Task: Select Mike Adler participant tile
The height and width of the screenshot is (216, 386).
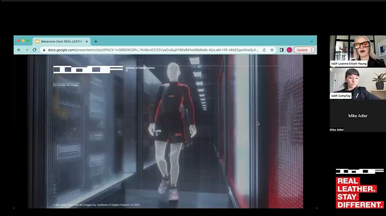Action: [358, 116]
